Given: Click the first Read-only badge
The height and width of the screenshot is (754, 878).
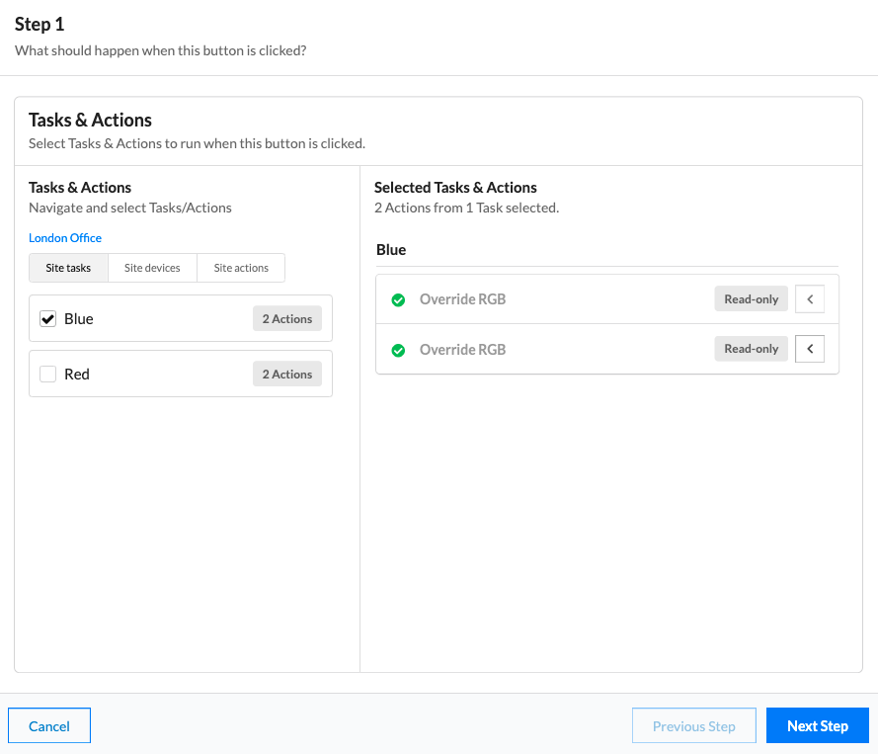Looking at the screenshot, I should pos(751,299).
